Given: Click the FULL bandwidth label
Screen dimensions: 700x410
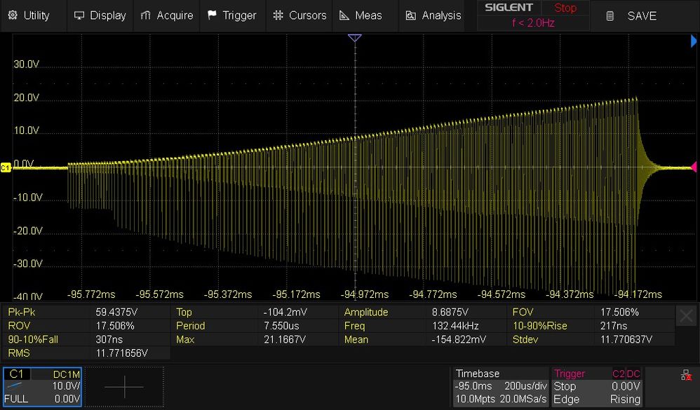Looking at the screenshot, I should (x=15, y=399).
